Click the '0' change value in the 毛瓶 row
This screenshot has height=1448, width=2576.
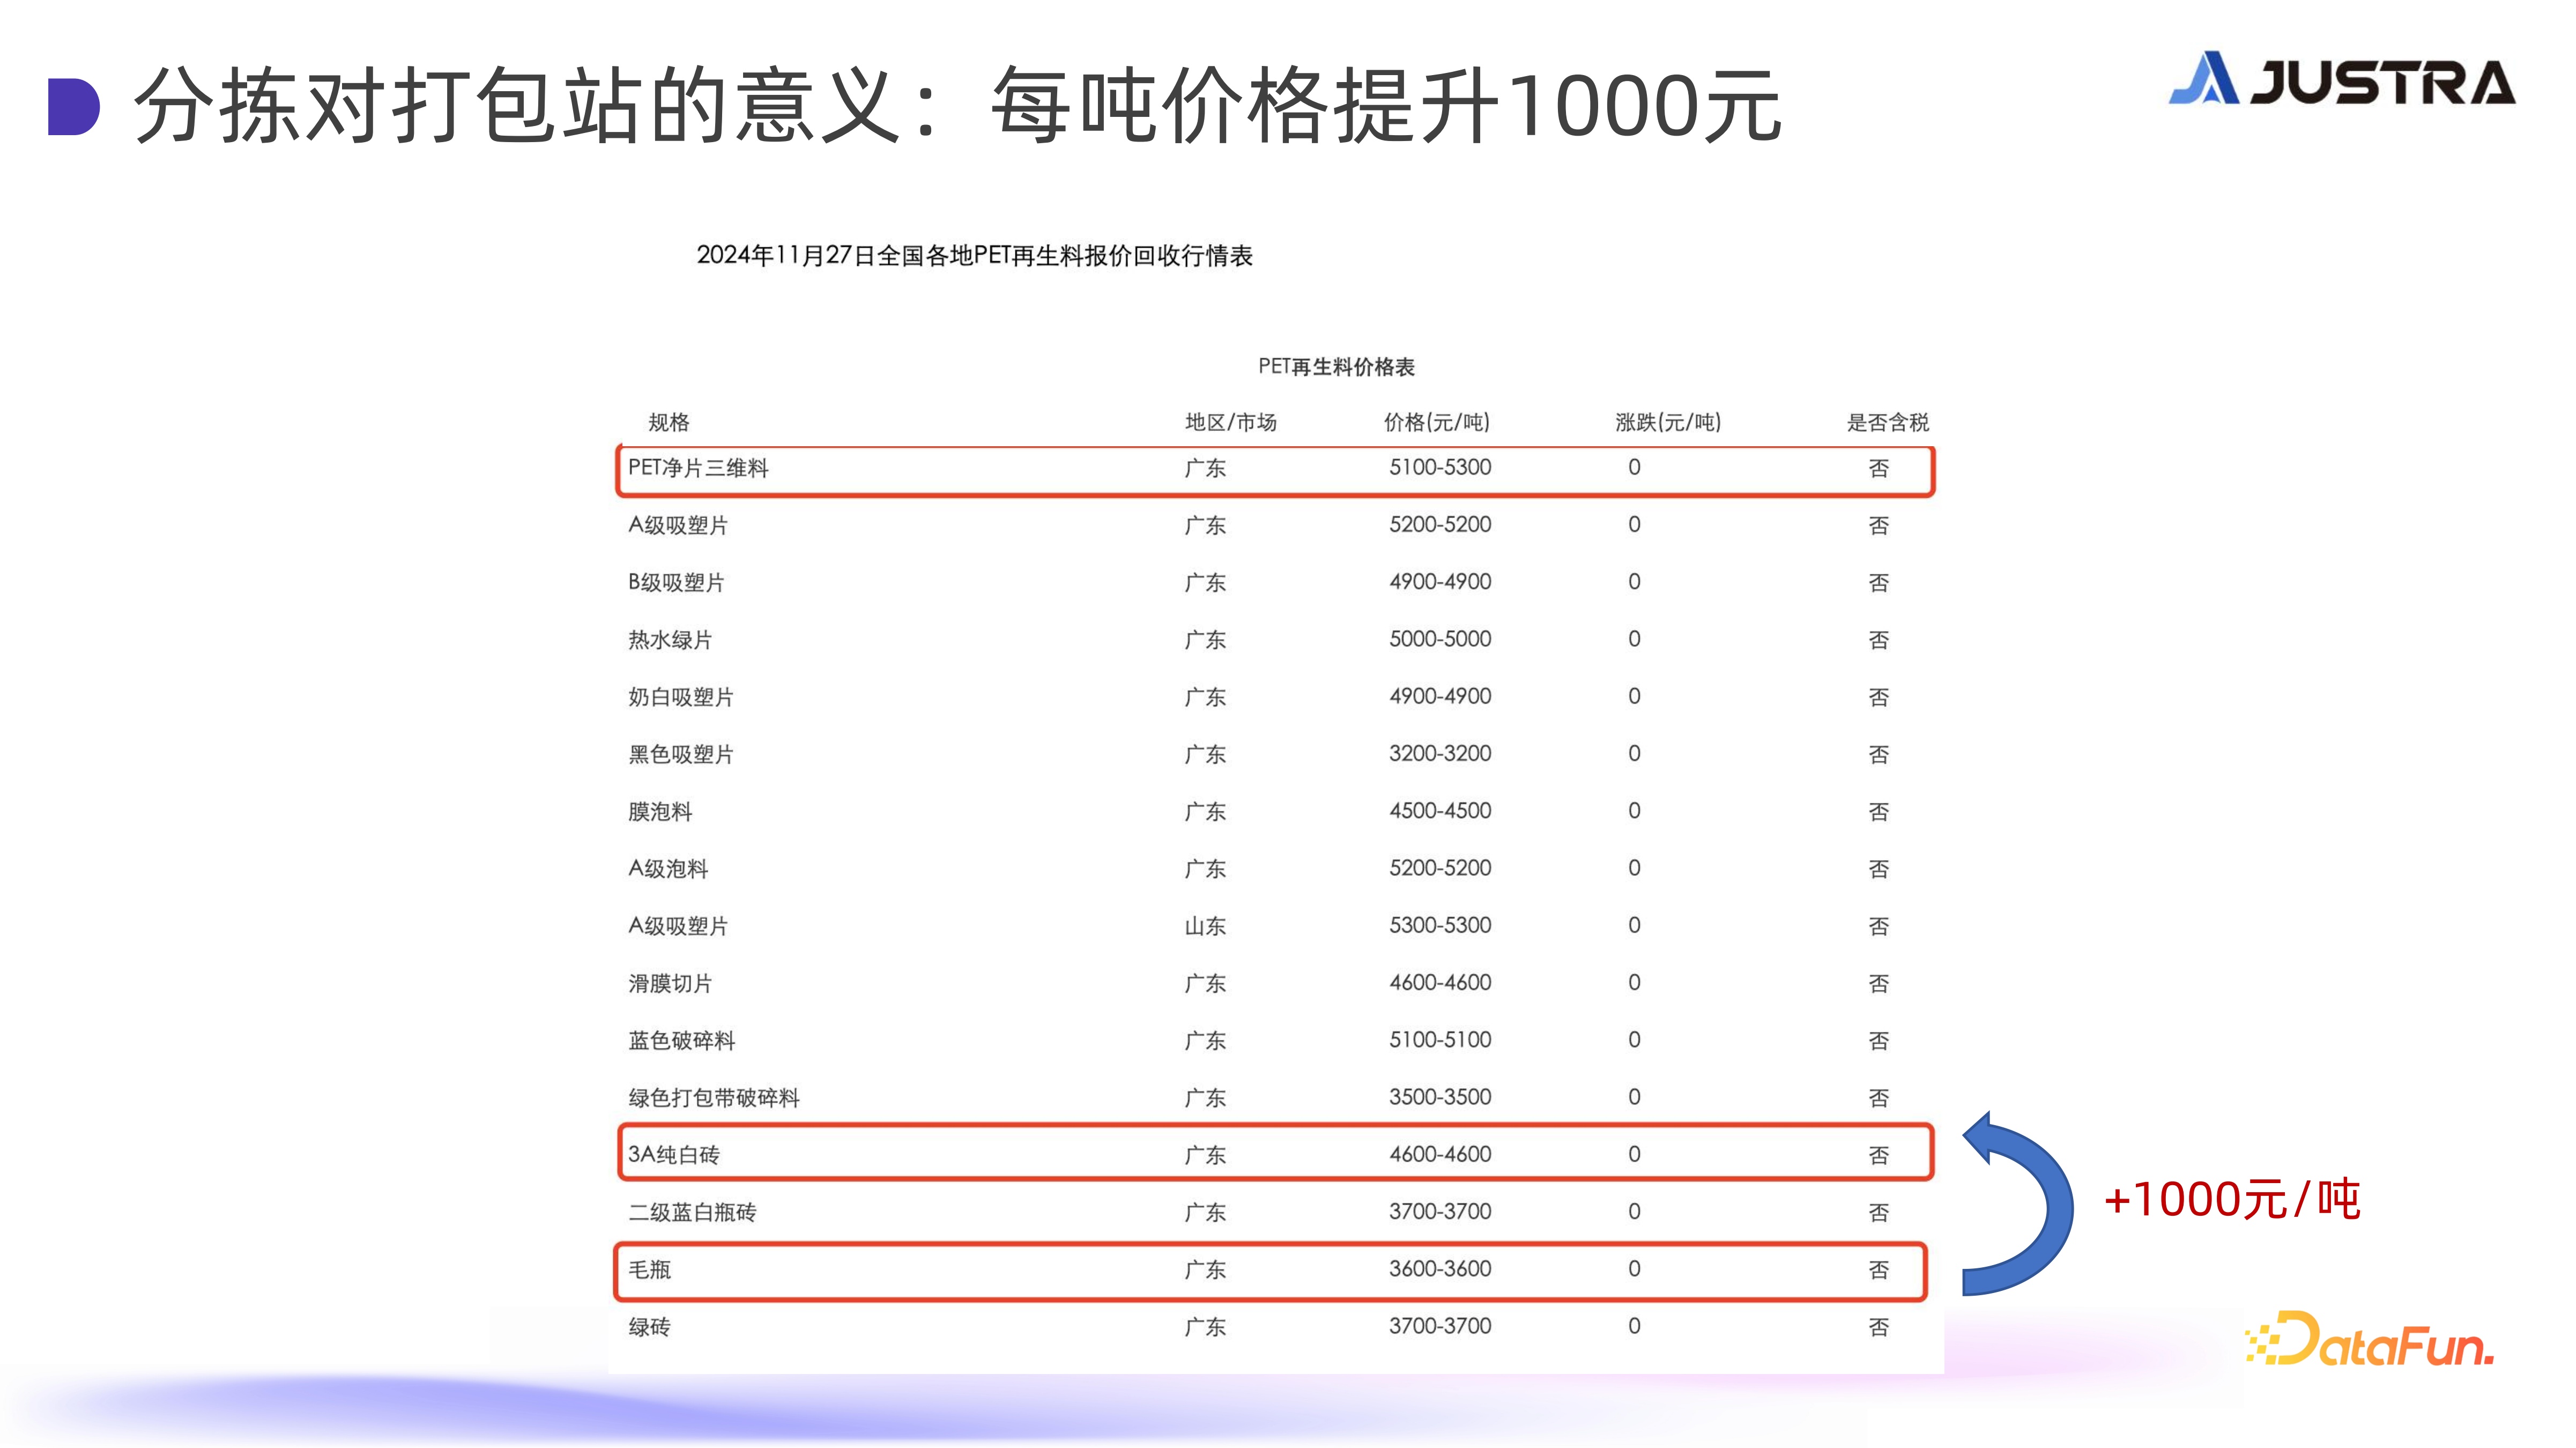(x=1634, y=1269)
